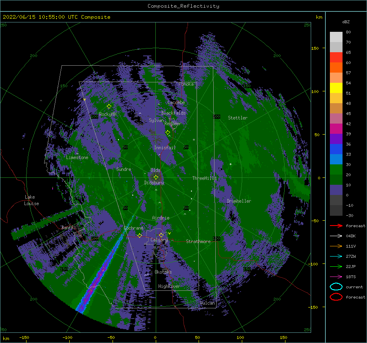Pick the magenta 39-42 dBZ color swatch
Screen dimensions: 367x343
(x=336, y=129)
